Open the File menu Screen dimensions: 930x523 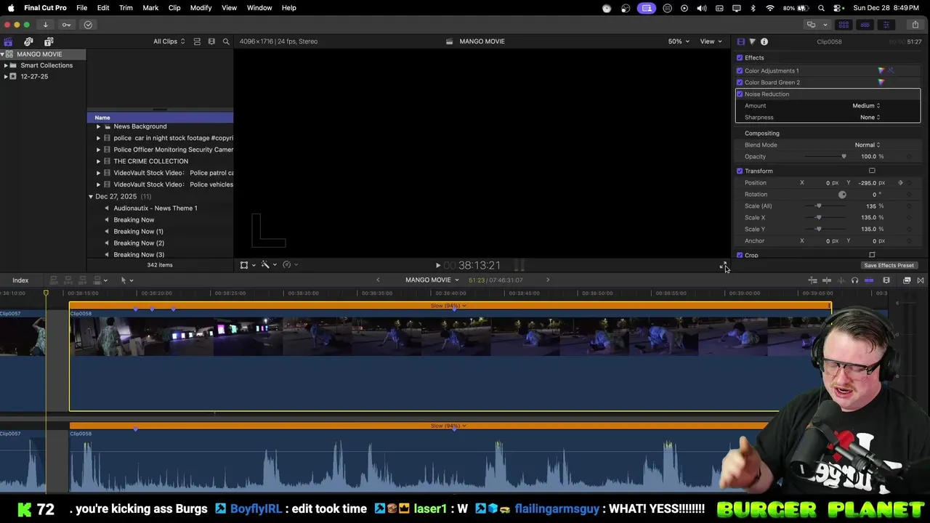(x=82, y=8)
